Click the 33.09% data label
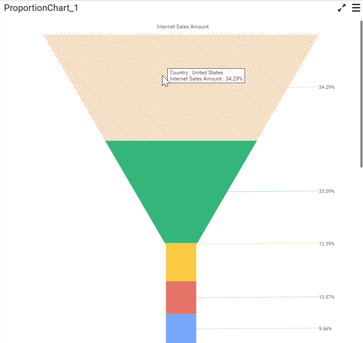The image size is (363, 343). 326,191
